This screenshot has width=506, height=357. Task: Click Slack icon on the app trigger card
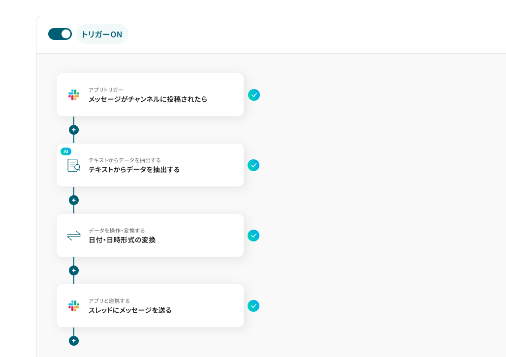[74, 95]
